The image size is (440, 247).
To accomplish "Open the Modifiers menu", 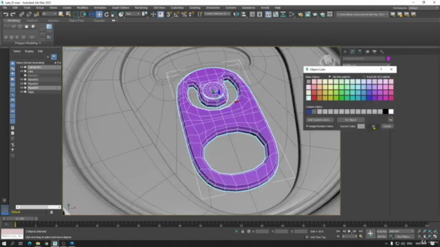I will [82, 8].
